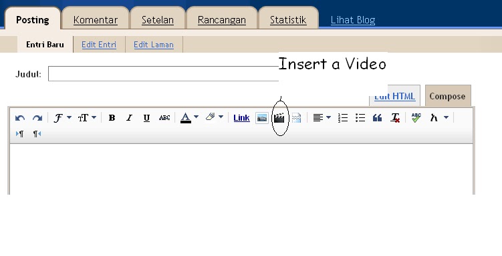
Task: Apply strikethrough formatting
Action: pyautogui.click(x=164, y=118)
